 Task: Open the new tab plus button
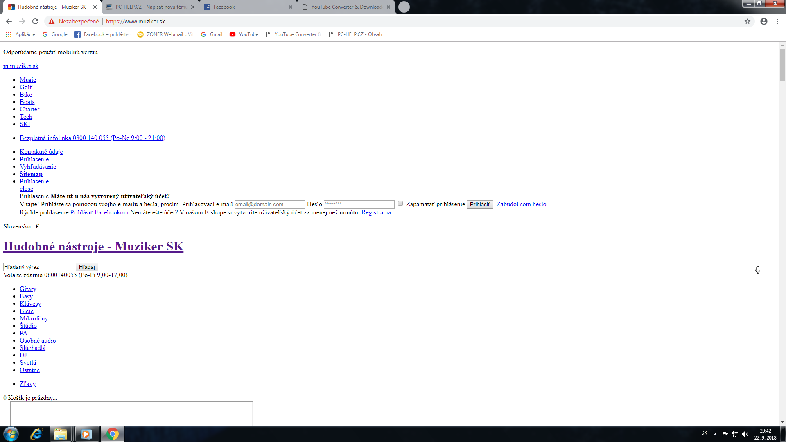404,7
